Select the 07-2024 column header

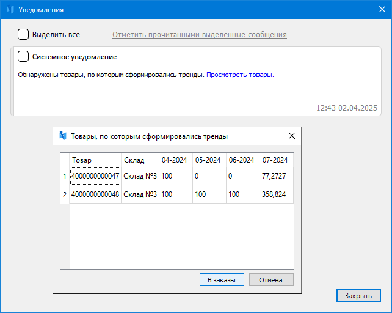[275, 160]
